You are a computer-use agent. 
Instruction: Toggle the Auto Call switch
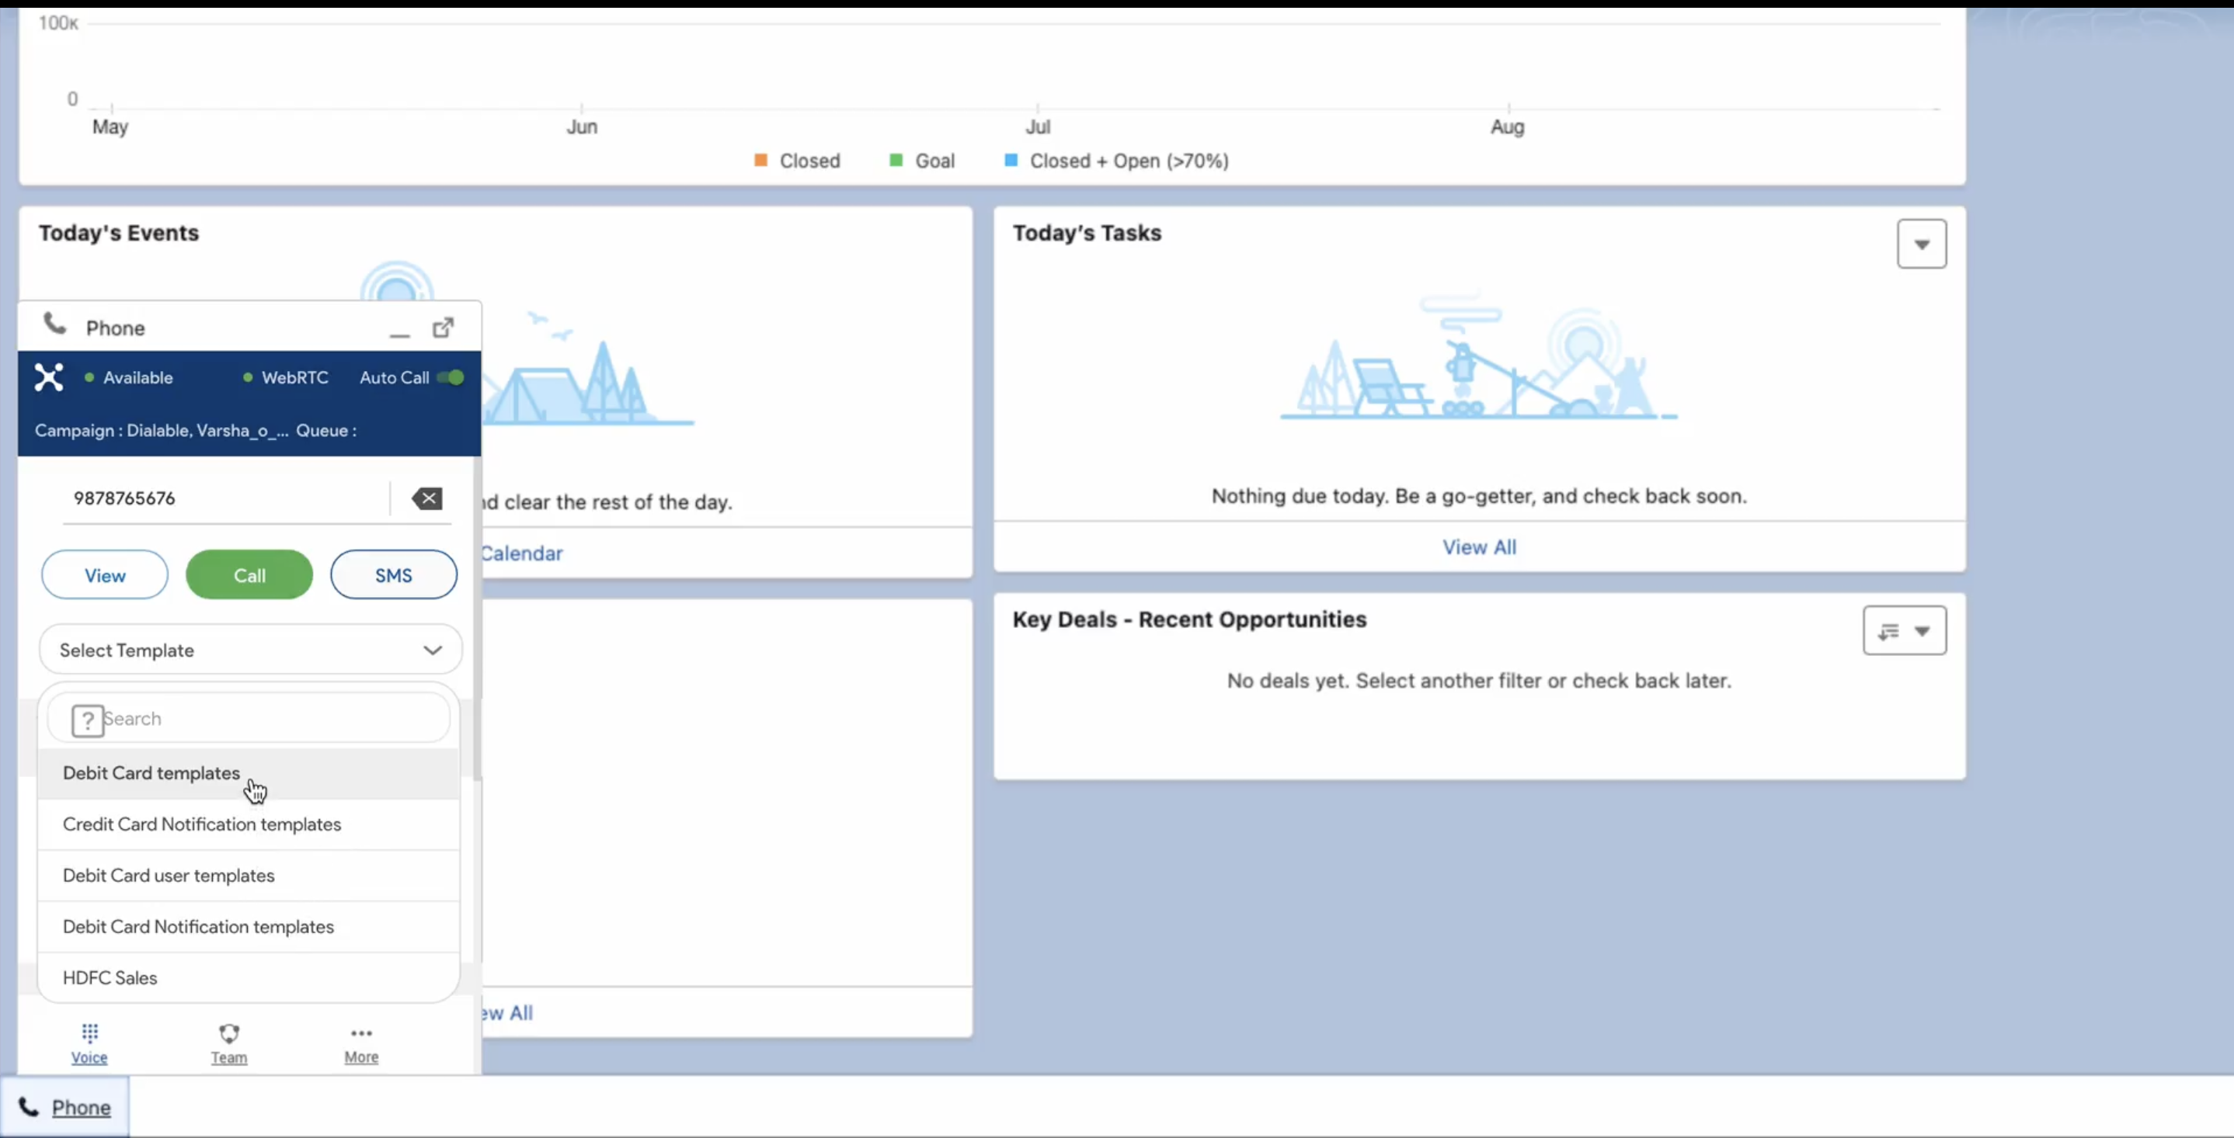(x=451, y=377)
